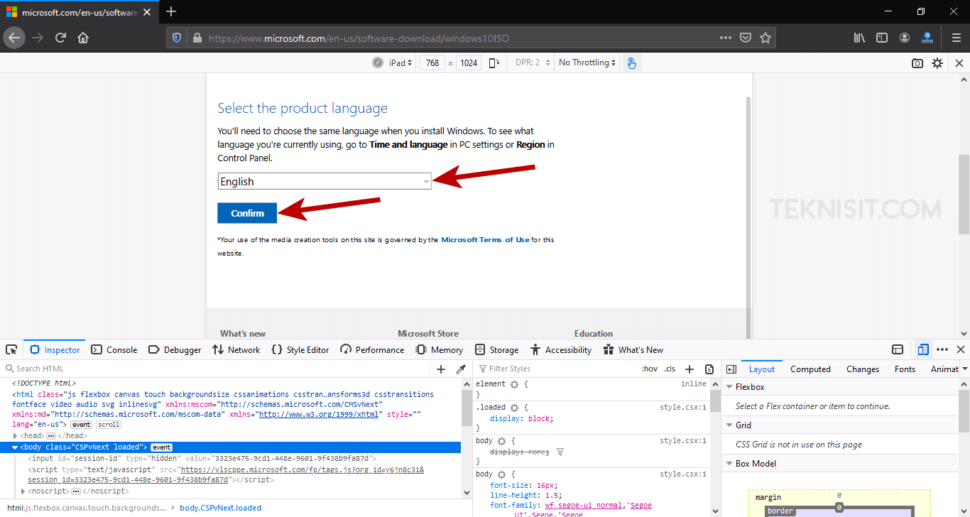The image size is (970, 517).
Task: Close Responsive Design Mode
Action: point(959,63)
